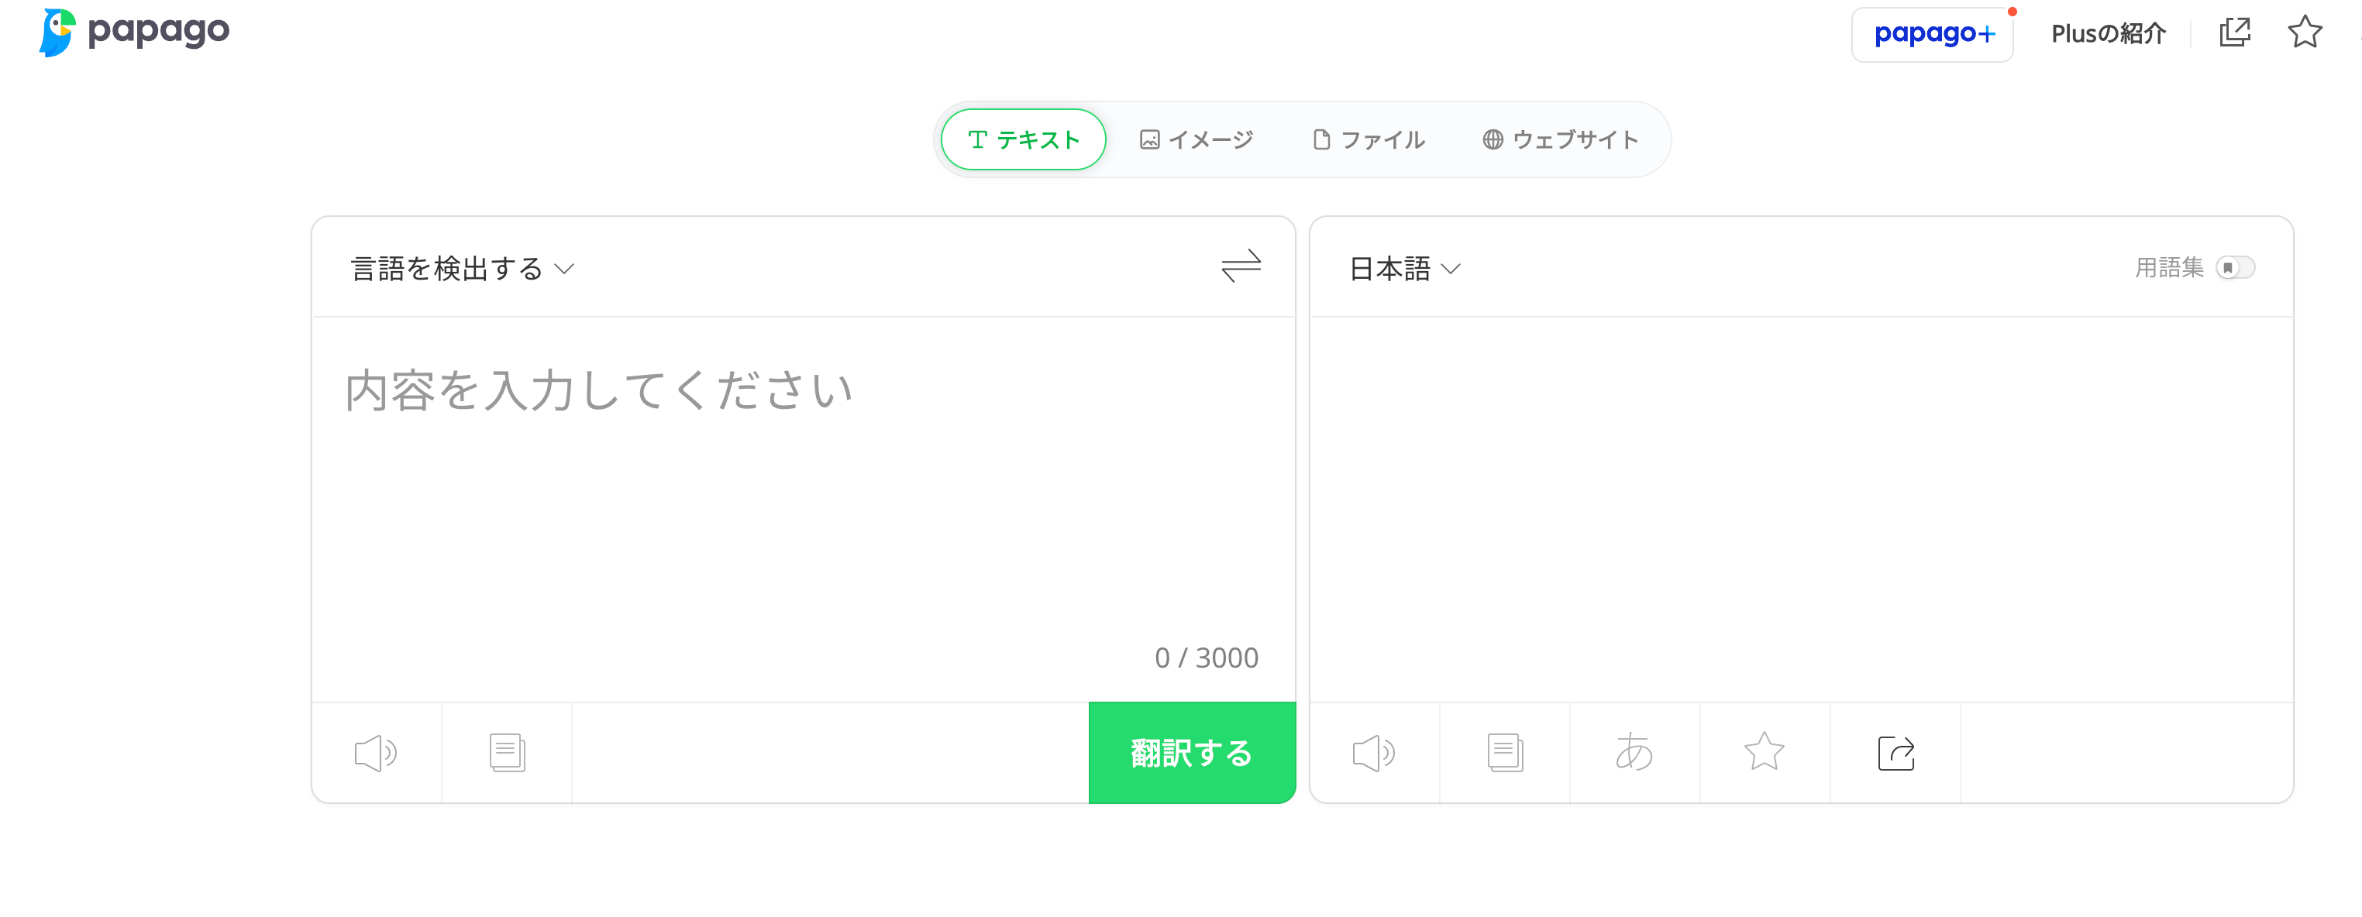Open Papago in new window icon

[x=2235, y=33]
